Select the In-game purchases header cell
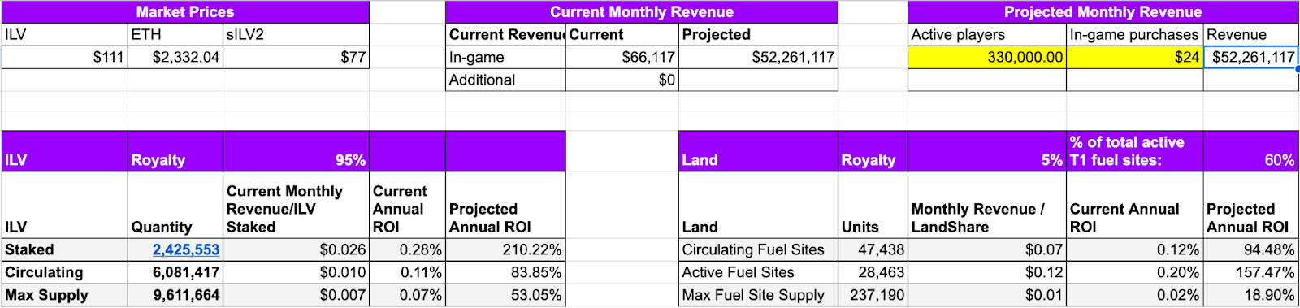Viewport: 1300px width, 308px height. click(x=1134, y=34)
